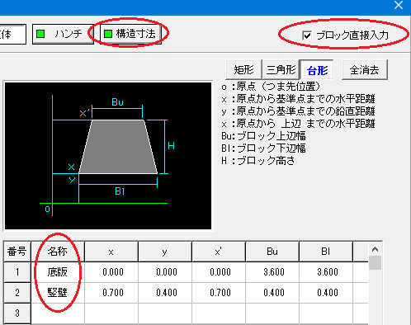411x325 pixels.
Task: Select row header number 3
Action: pos(17,313)
